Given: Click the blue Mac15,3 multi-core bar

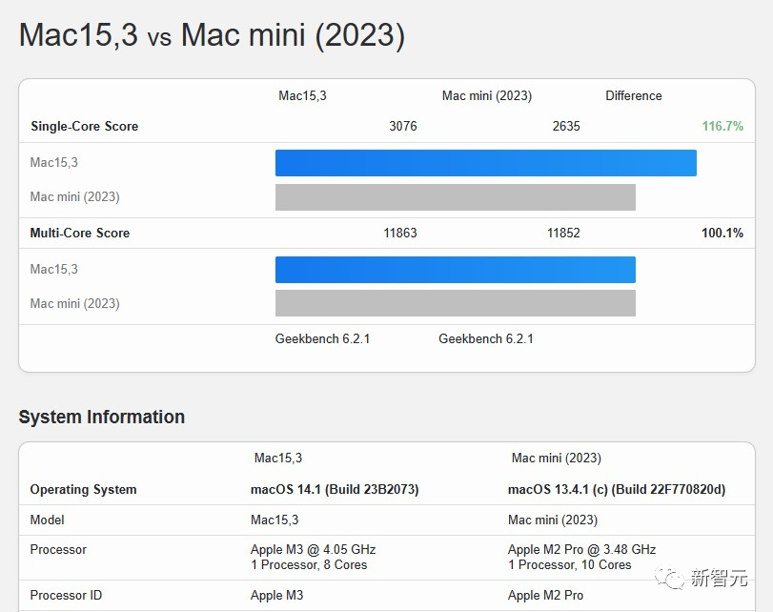Looking at the screenshot, I should pos(455,270).
